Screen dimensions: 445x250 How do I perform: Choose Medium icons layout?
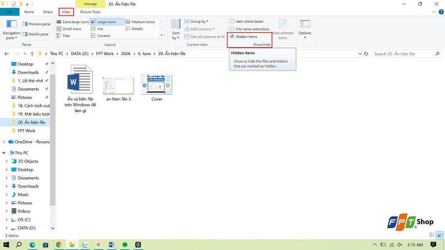tap(140, 22)
